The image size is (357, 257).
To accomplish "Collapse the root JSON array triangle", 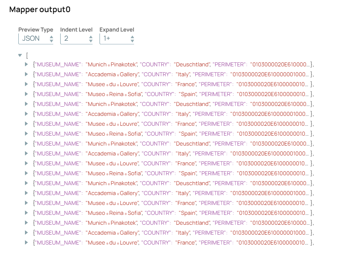I will point(20,55).
